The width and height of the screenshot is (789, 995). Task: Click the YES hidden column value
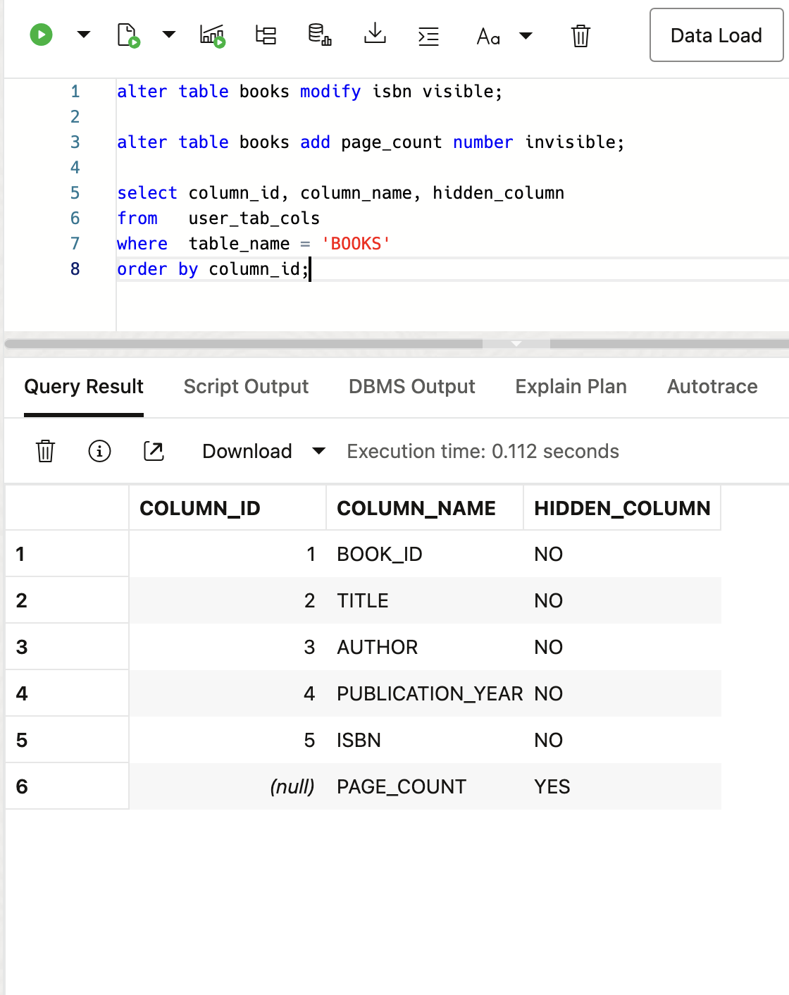coord(552,787)
